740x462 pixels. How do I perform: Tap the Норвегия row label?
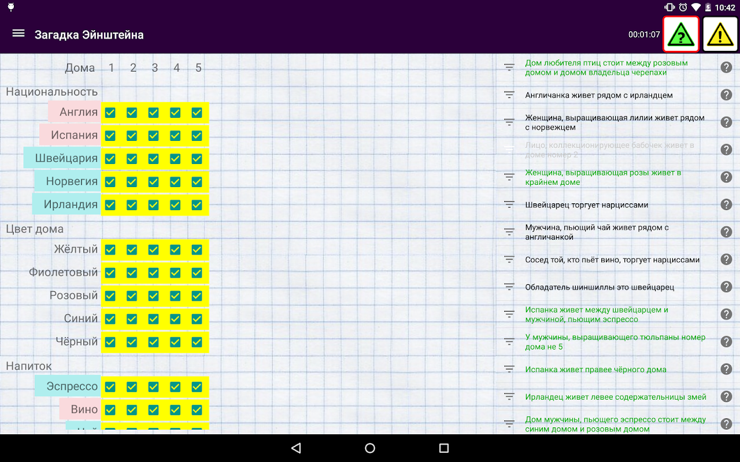68,181
